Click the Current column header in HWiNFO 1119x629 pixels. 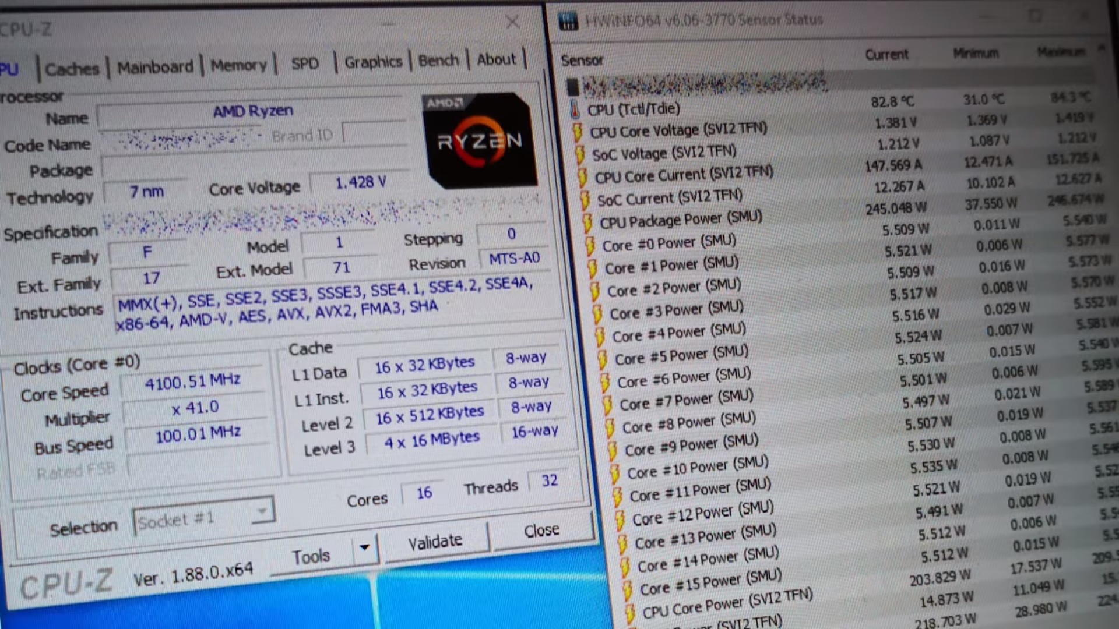(886, 55)
